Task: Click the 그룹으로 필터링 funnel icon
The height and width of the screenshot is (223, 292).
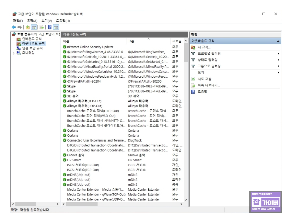Action: 193,66
